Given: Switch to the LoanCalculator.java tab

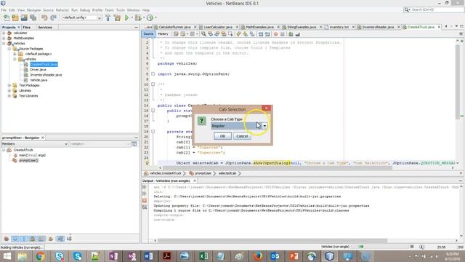Looking at the screenshot, I should click(x=218, y=27).
